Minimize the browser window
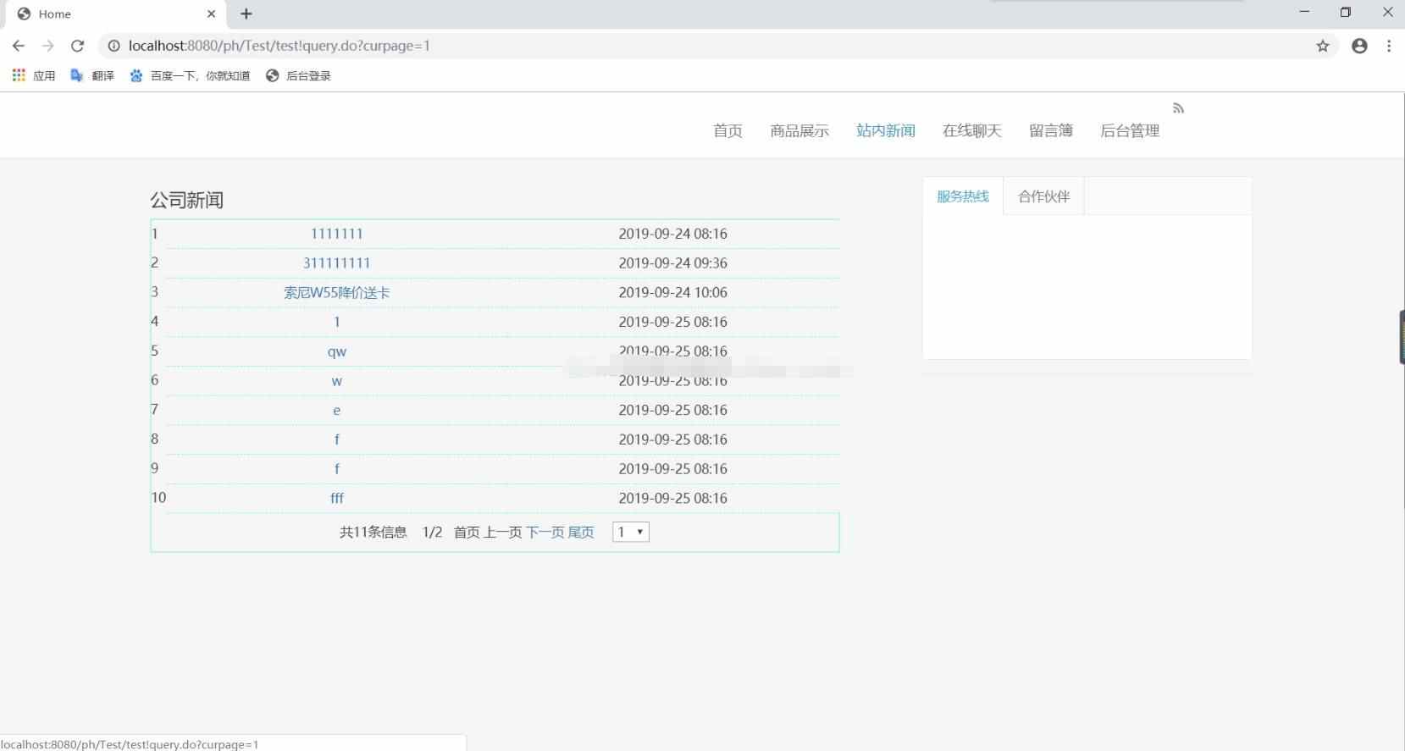Image resolution: width=1405 pixels, height=751 pixels. (x=1304, y=12)
